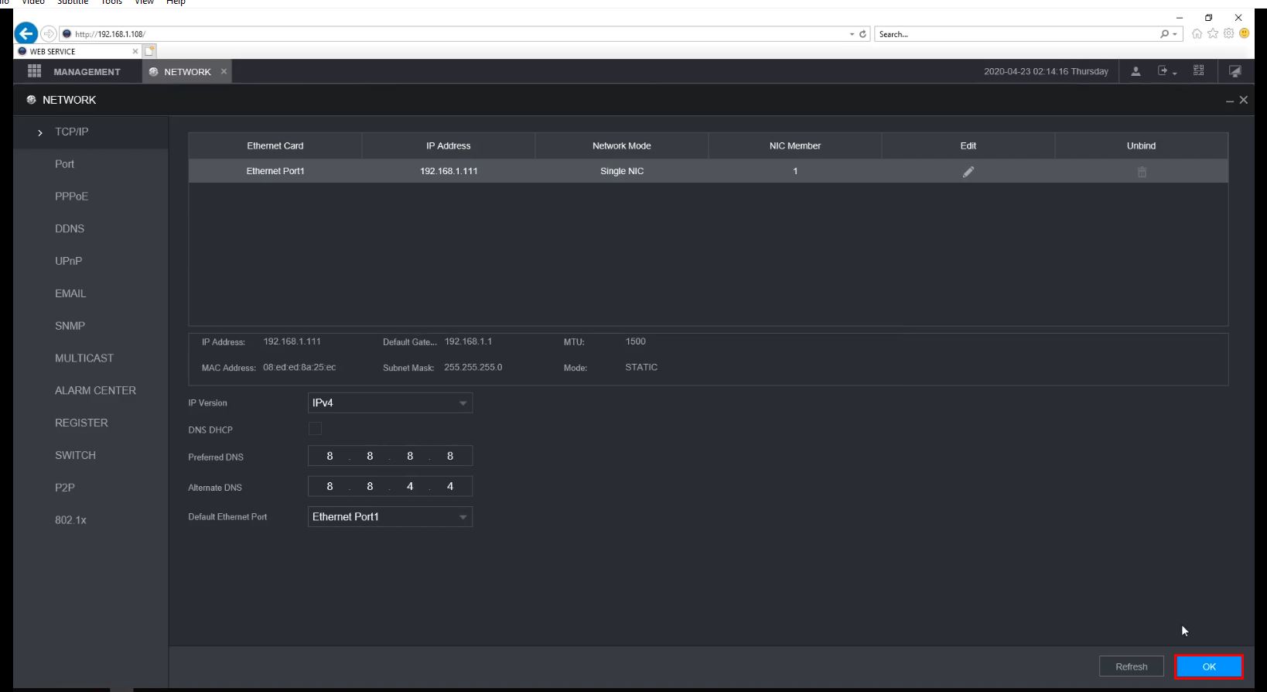The width and height of the screenshot is (1267, 692).
Task: Click last octet of Alternate DNS
Action: [450, 487]
